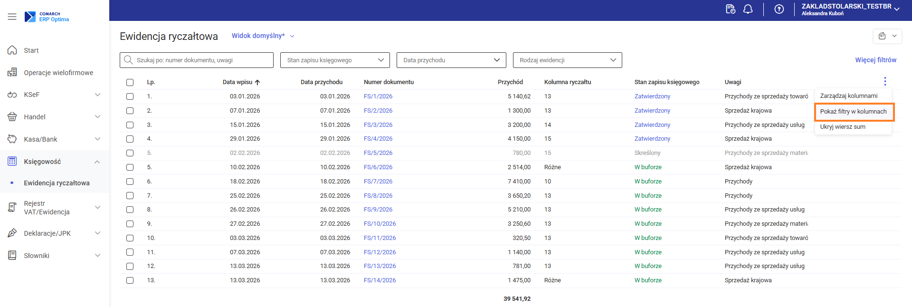This screenshot has height=307, width=912.
Task: Open the help question mark icon
Action: tap(779, 9)
